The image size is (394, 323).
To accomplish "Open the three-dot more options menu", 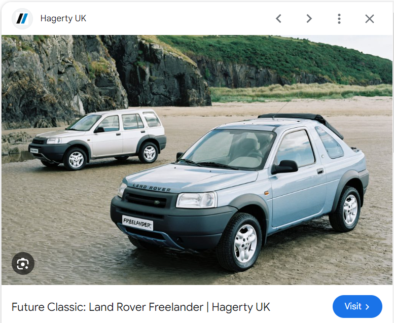I will 339,19.
